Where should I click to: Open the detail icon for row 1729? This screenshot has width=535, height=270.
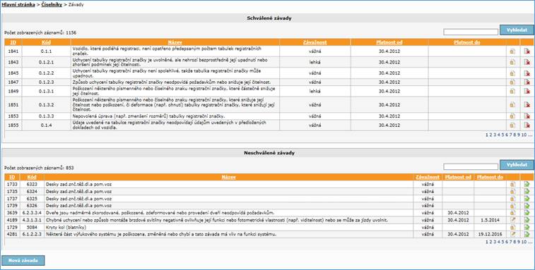[x=512, y=227]
